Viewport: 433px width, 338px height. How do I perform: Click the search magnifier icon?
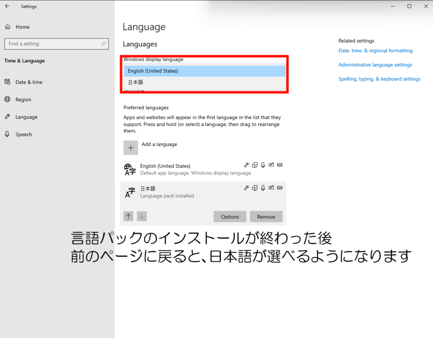104,44
